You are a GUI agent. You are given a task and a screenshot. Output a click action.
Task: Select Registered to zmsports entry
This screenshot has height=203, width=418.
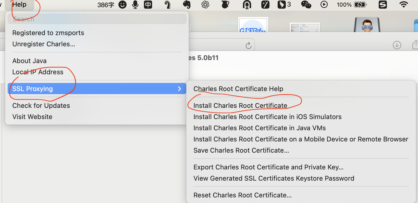[48, 33]
